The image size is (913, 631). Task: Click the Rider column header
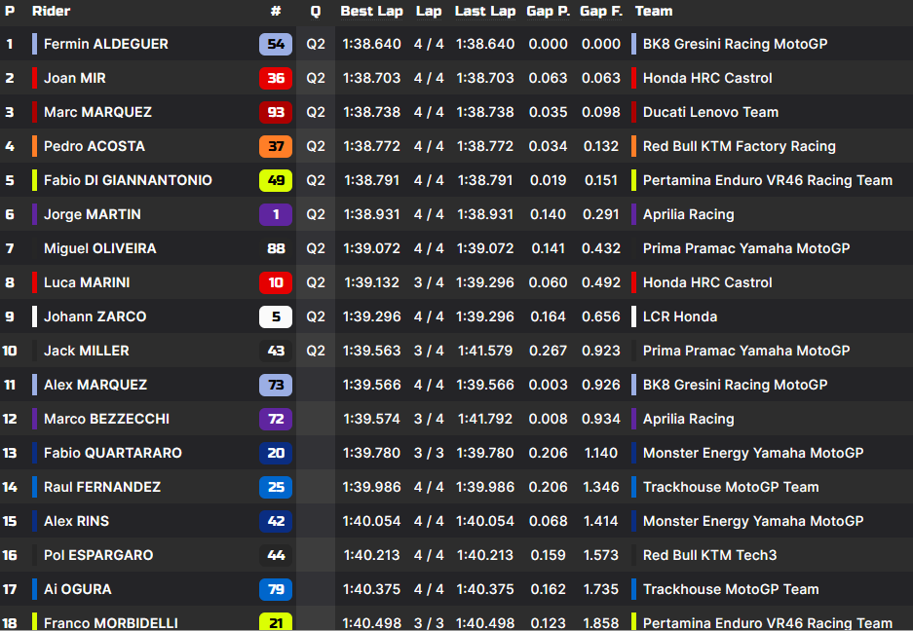click(x=51, y=11)
